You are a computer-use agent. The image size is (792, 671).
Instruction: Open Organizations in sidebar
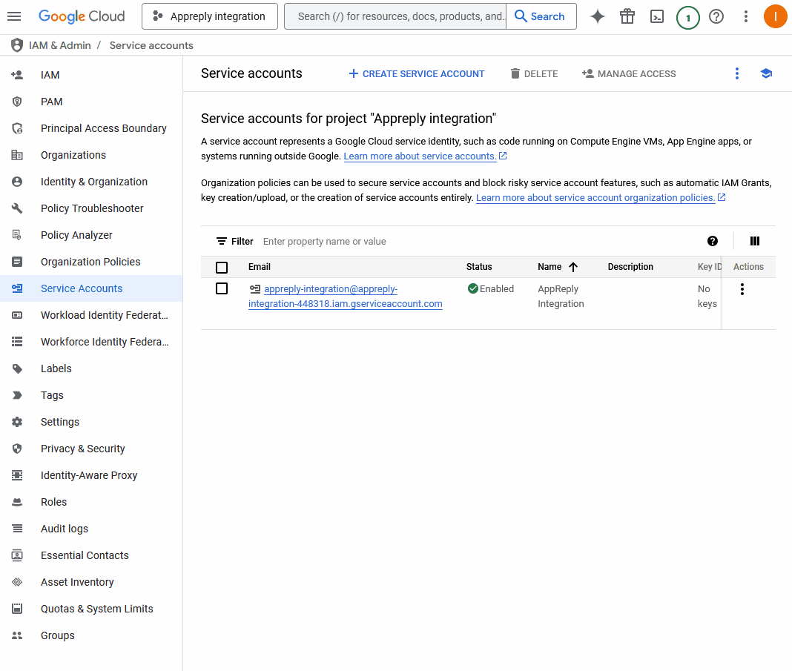click(x=91, y=155)
